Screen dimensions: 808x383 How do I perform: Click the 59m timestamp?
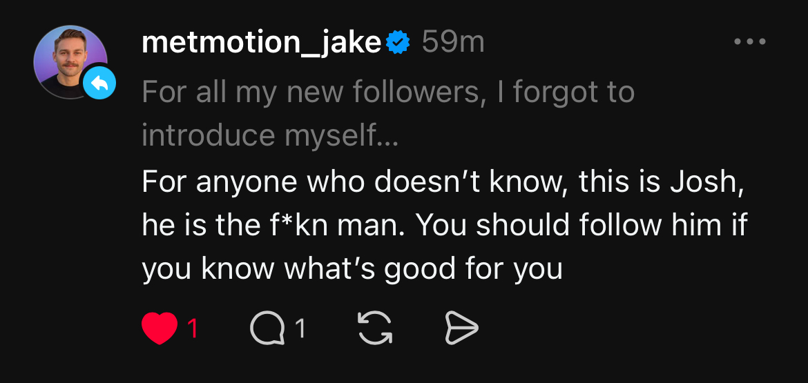point(453,43)
